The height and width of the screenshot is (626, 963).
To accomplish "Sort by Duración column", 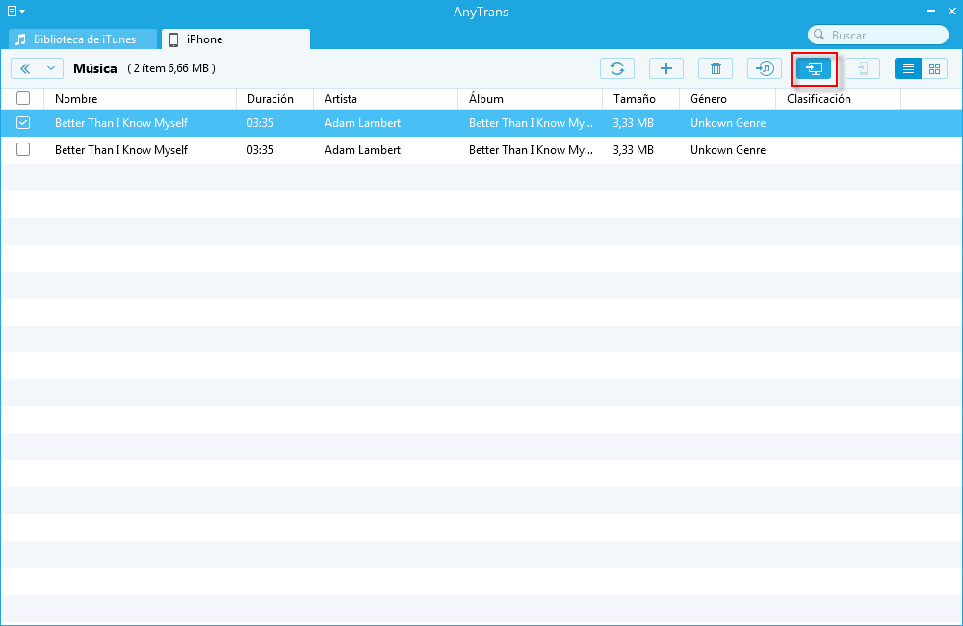I will pos(275,99).
